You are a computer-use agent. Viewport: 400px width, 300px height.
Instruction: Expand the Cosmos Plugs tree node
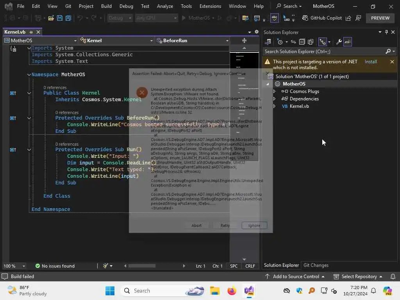[275, 91]
